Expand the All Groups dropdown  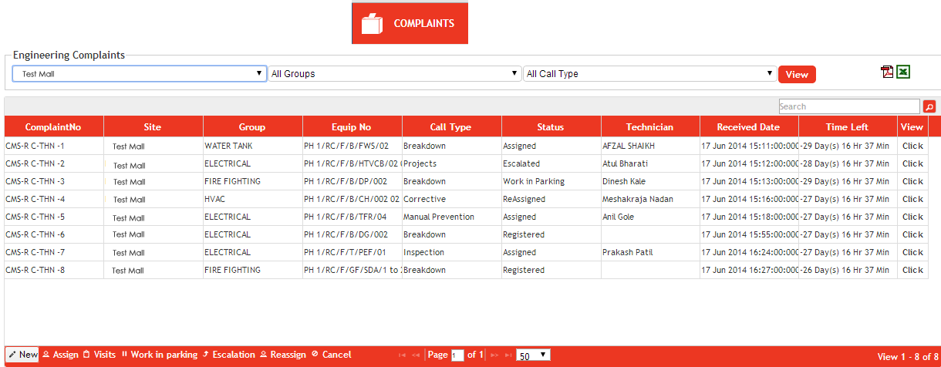(x=395, y=74)
